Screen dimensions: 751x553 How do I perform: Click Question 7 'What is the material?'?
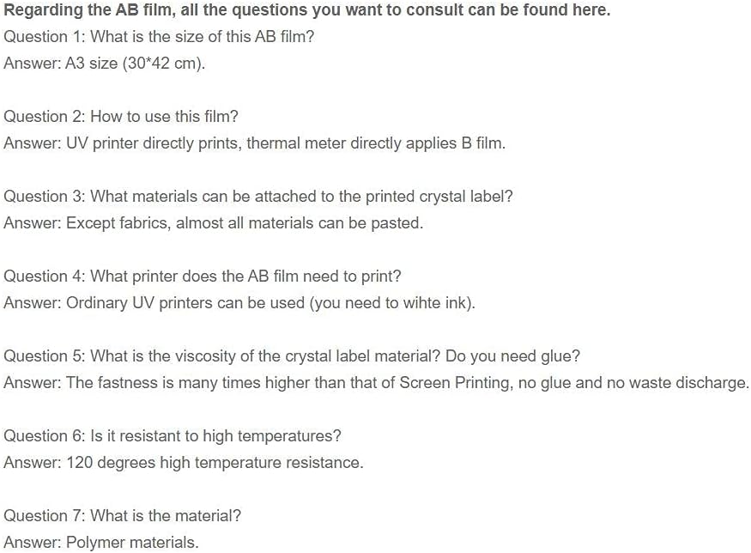click(x=122, y=516)
